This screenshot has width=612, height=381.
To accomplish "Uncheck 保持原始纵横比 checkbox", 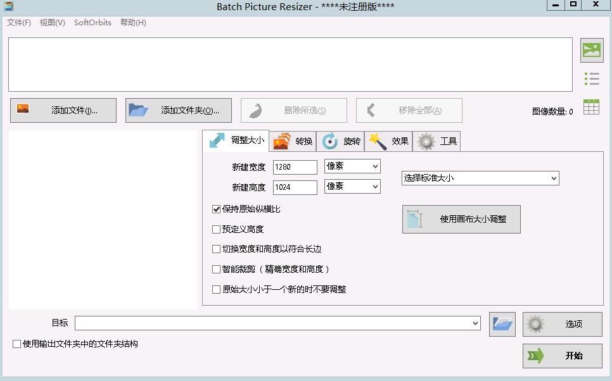I will (216, 209).
